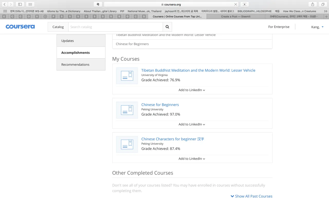Expand Add to LinkedIn for Tibetan Buddhist course

[x=192, y=90]
